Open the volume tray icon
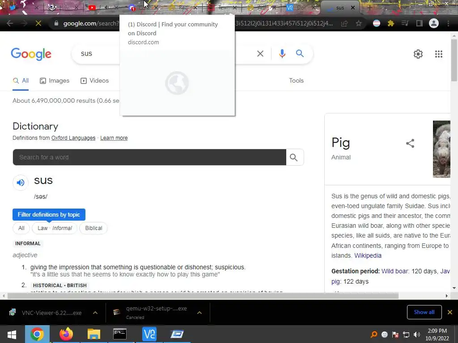Screen dimensions: 458x343 (x=417, y=335)
